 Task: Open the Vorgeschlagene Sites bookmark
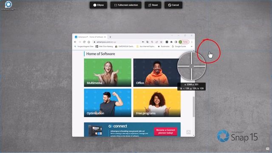pos(84,46)
